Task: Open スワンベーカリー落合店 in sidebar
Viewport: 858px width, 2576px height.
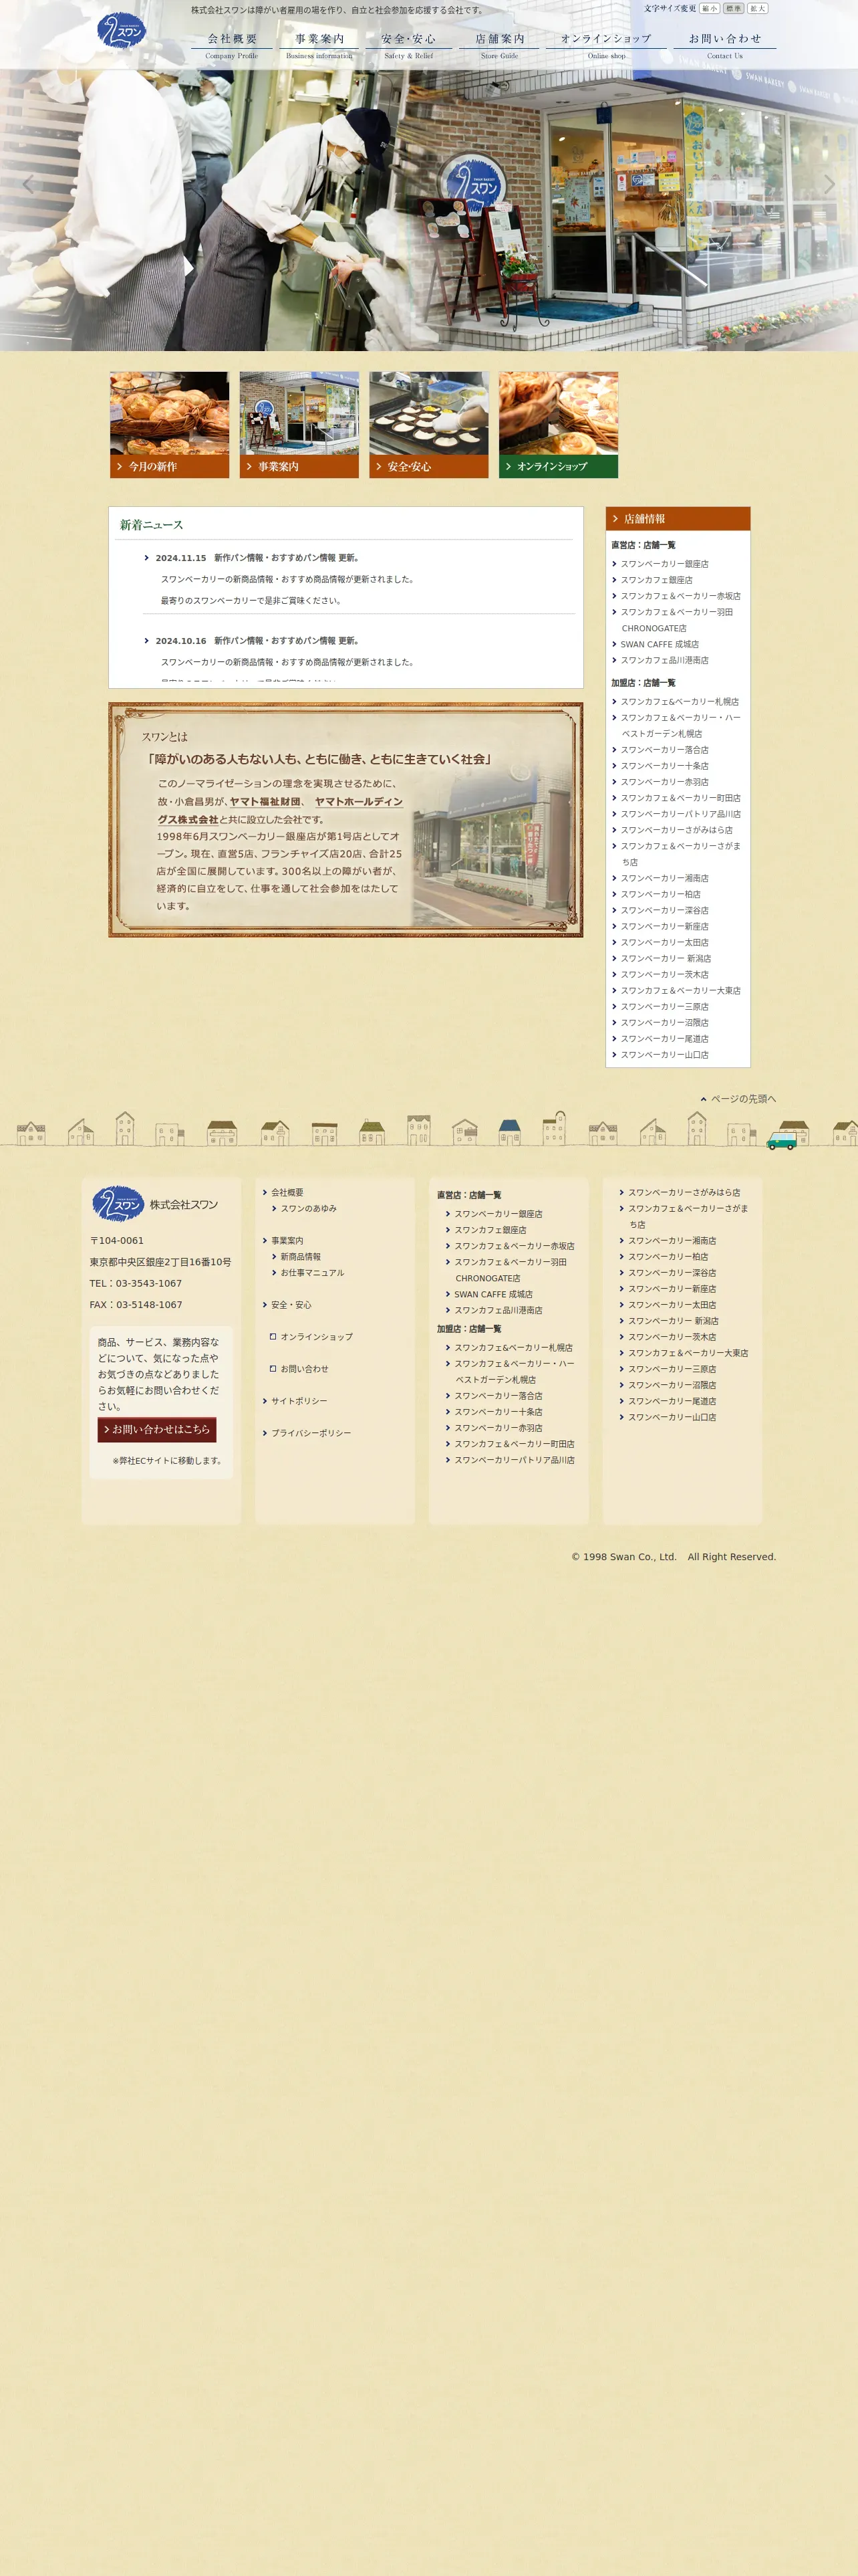Action: 664,750
